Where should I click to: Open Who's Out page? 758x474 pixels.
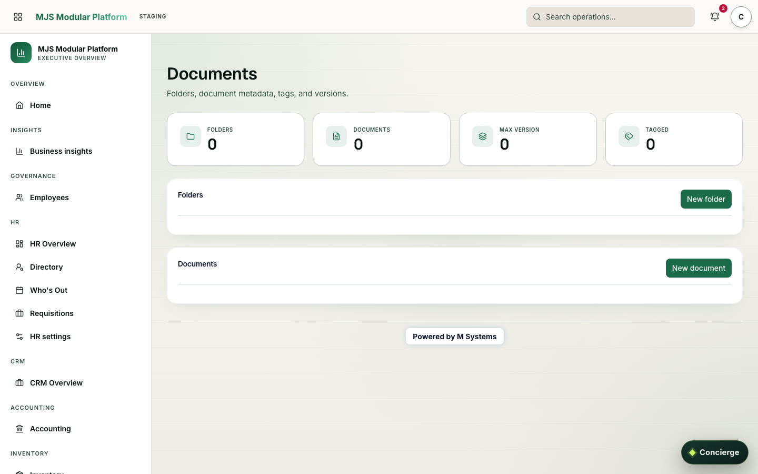[x=76, y=290]
